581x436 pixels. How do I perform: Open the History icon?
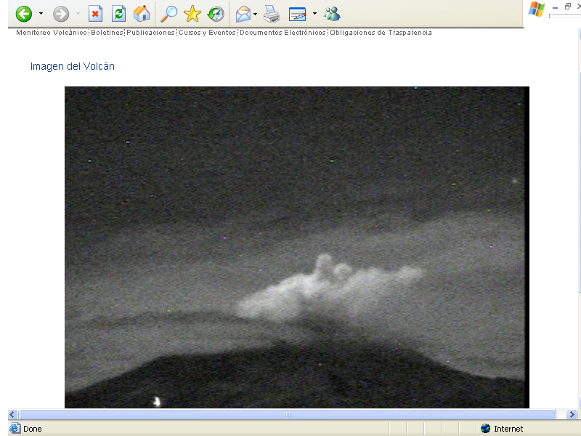pyautogui.click(x=216, y=13)
